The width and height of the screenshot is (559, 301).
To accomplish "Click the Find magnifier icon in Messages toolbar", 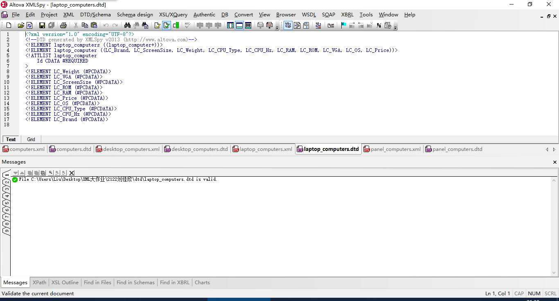I will point(50,173).
